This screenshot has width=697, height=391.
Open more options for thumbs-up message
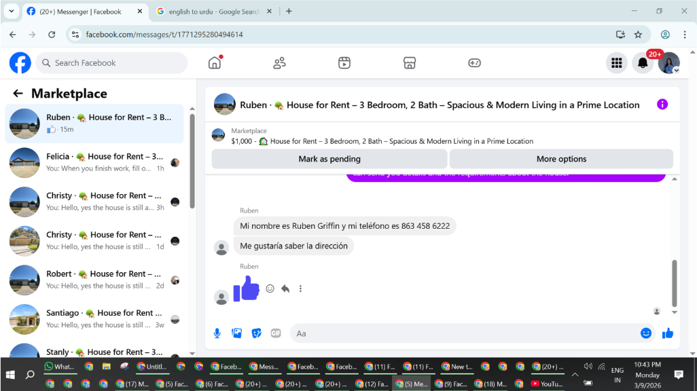(x=300, y=288)
